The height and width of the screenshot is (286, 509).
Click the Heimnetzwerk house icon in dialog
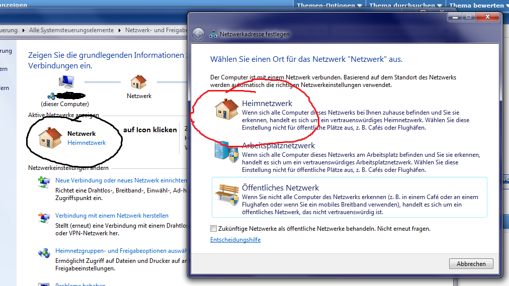[x=226, y=109]
